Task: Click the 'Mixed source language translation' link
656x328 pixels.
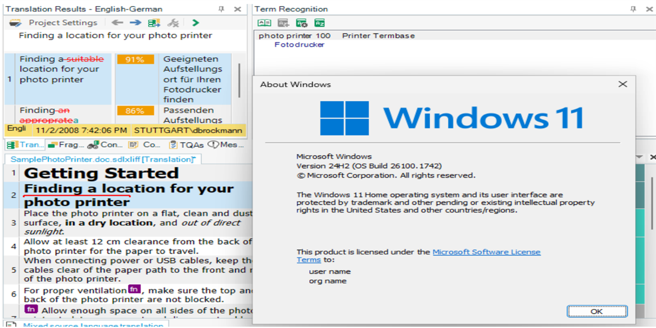Action: (x=93, y=326)
